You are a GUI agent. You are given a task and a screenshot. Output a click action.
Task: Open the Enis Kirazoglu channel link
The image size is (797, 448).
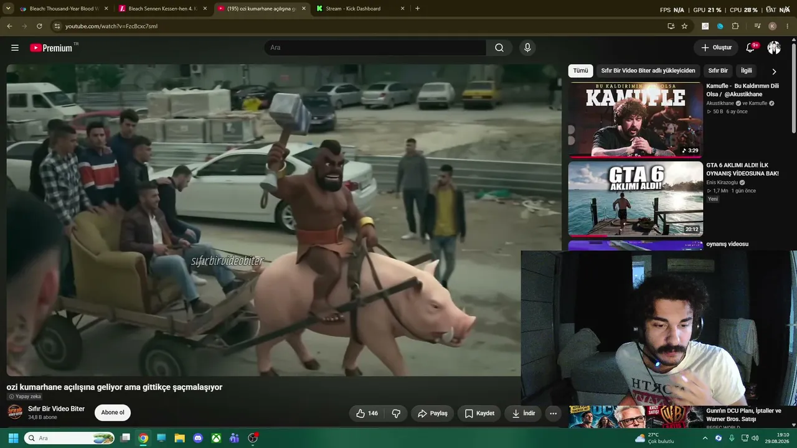[x=722, y=183]
